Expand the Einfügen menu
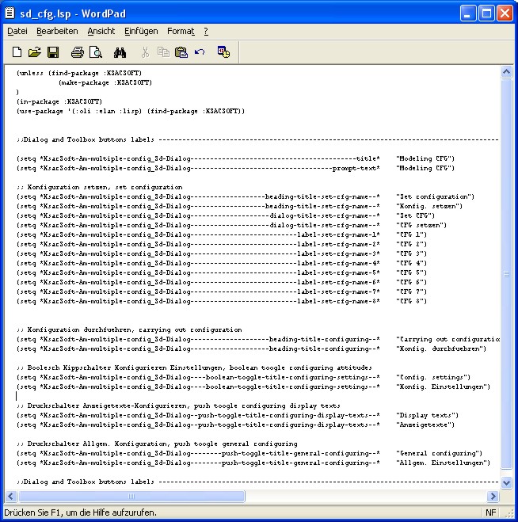 point(141,31)
